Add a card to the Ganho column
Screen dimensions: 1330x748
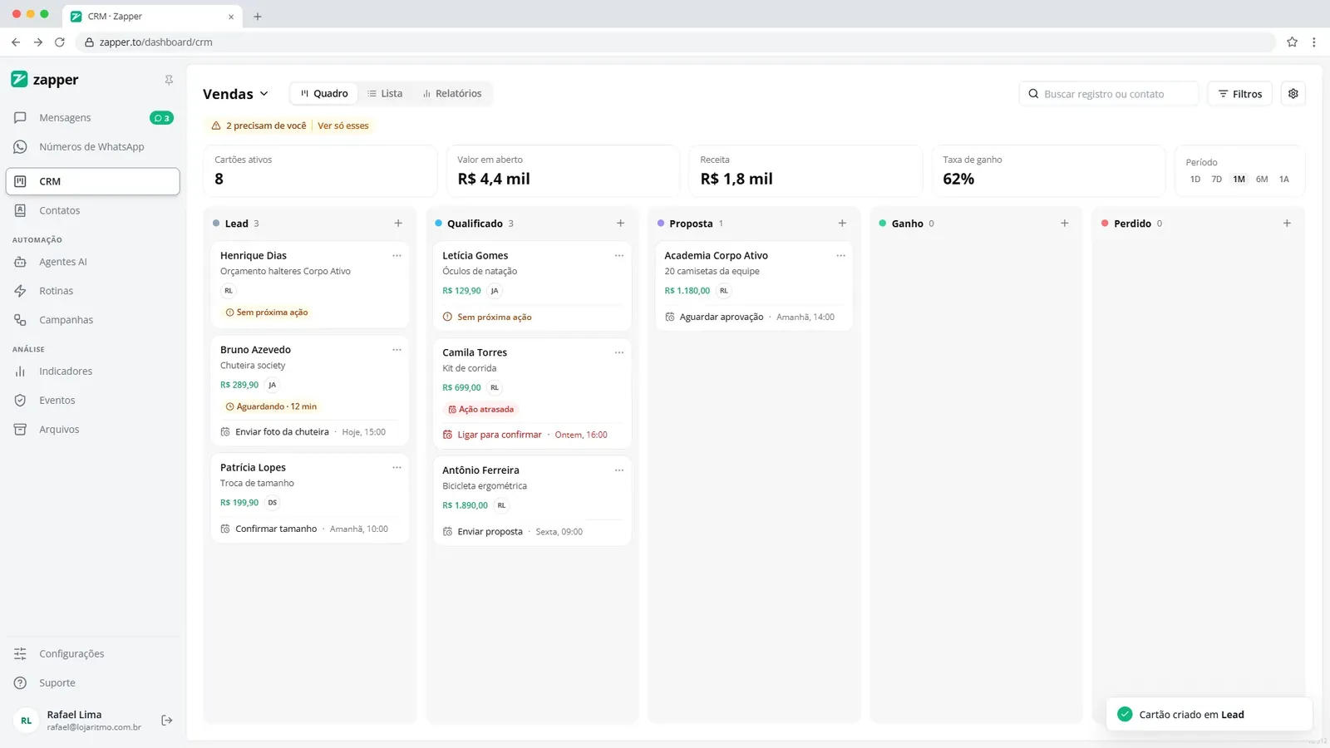coord(1065,224)
